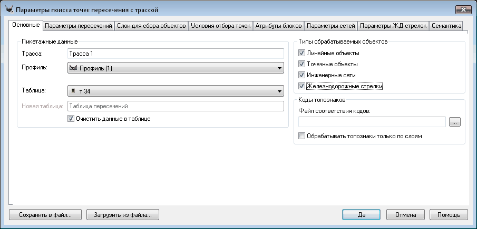Viewport: 477px width, 229px height.
Task: Click the Файл соответствия кодов input field
Action: 372,122
